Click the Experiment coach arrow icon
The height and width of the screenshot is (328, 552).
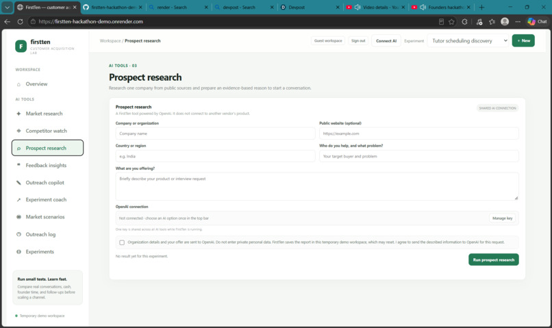[x=18, y=200]
